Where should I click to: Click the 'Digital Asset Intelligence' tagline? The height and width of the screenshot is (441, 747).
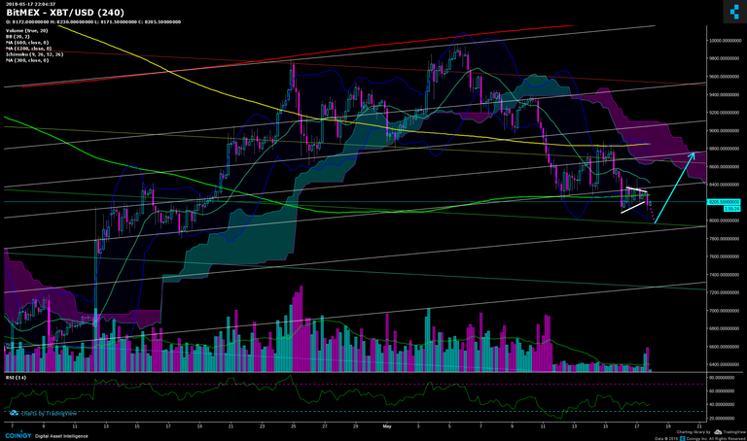pyautogui.click(x=61, y=436)
